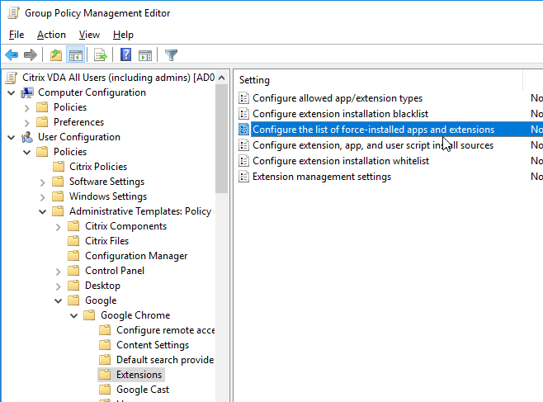Image resolution: width=543 pixels, height=402 pixels.
Task: Click the tree pane vertical scrollbar thumb
Action: (222, 139)
